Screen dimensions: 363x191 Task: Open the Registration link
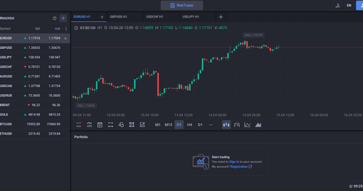(x=241, y=166)
